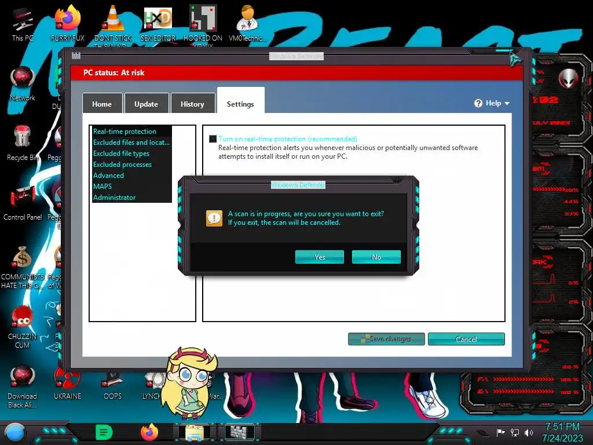Viewport: 593px width, 445px height.
Task: Open the VM0Technic desktop shortcut
Action: point(248,23)
